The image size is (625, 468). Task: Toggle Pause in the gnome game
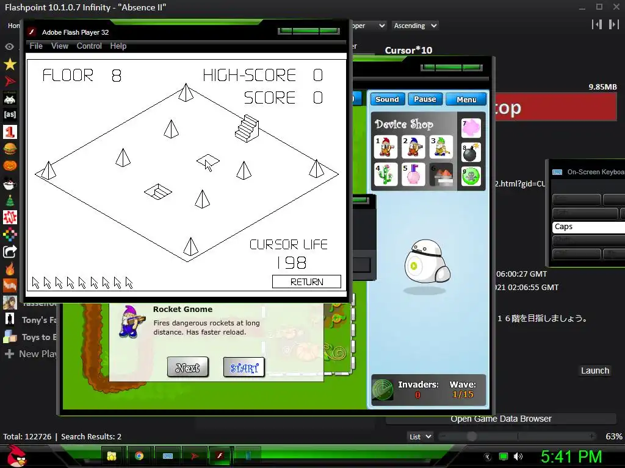[x=425, y=99]
